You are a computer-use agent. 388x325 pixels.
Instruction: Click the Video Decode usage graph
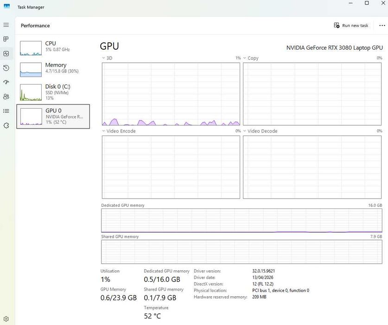click(312, 167)
